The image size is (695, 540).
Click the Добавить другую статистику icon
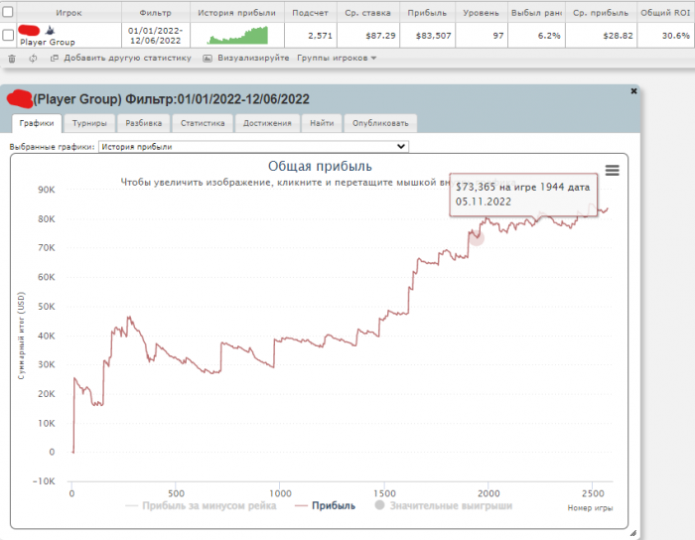click(x=54, y=58)
